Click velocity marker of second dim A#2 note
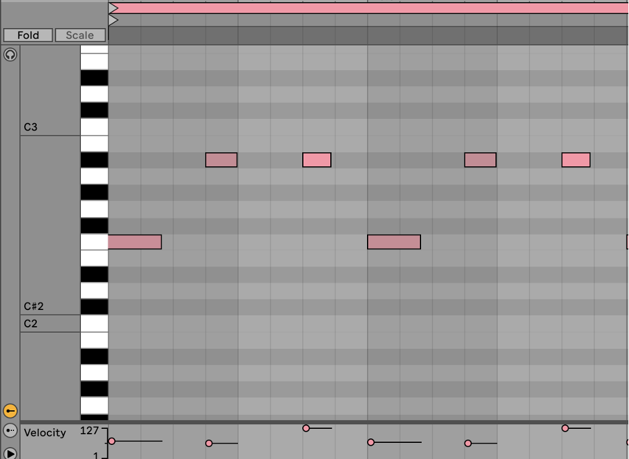Viewport: 629px width, 459px height. pyautogui.click(x=468, y=444)
